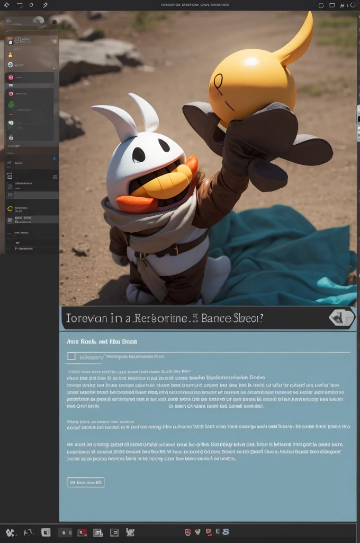Tick the checkbox below 'Ana Rook' heading

71,356
